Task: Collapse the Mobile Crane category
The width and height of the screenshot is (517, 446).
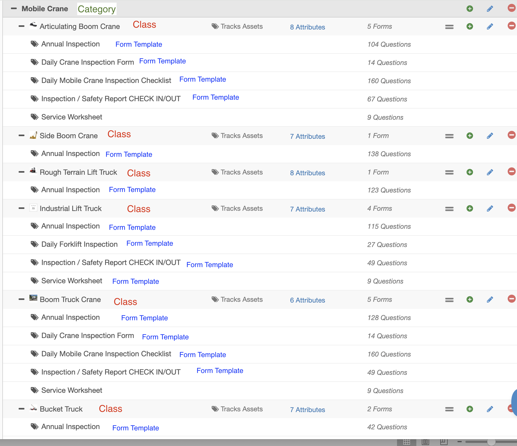Action: 14,9
